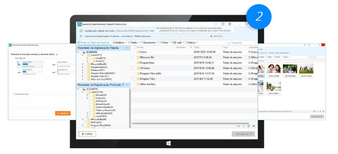338x154 pixels.
Task: Click the Voltar back button
Action: click(87, 134)
